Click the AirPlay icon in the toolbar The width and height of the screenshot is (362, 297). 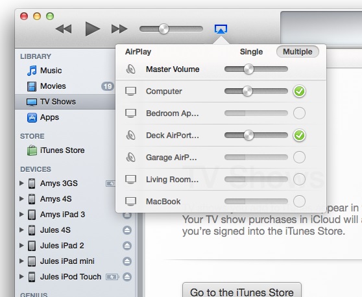221,29
